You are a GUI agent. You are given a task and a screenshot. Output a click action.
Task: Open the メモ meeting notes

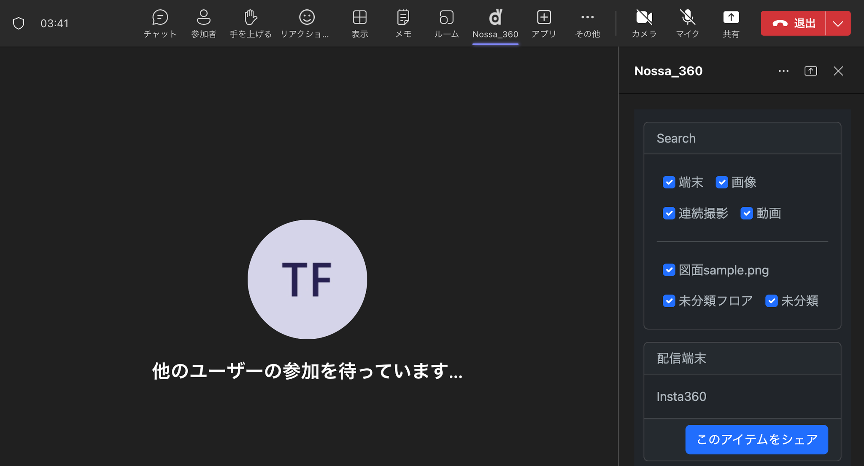(x=403, y=23)
